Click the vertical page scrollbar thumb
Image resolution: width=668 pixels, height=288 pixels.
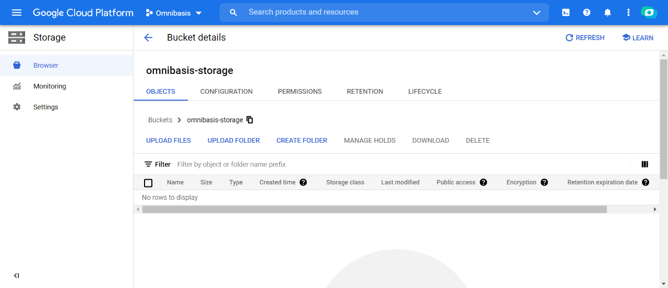pyautogui.click(x=663, y=118)
